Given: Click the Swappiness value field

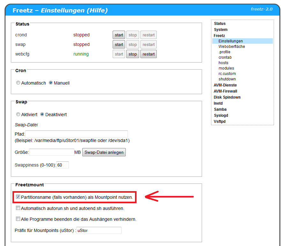Looking at the screenshot, I should pos(63,165).
